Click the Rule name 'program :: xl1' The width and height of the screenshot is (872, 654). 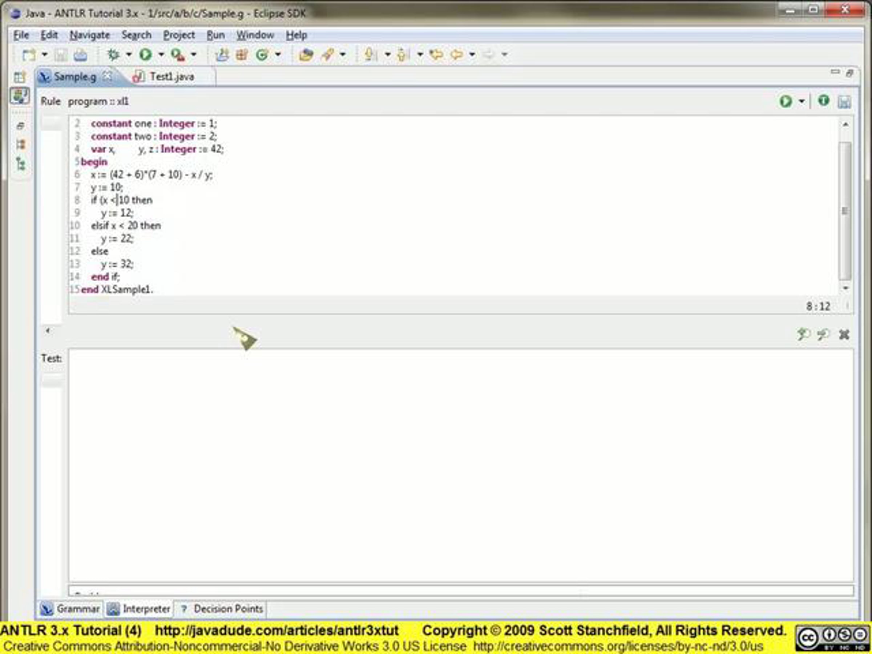[98, 102]
